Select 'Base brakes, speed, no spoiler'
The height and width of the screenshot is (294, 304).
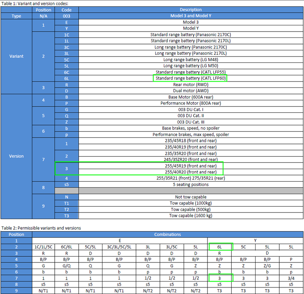point(191,128)
